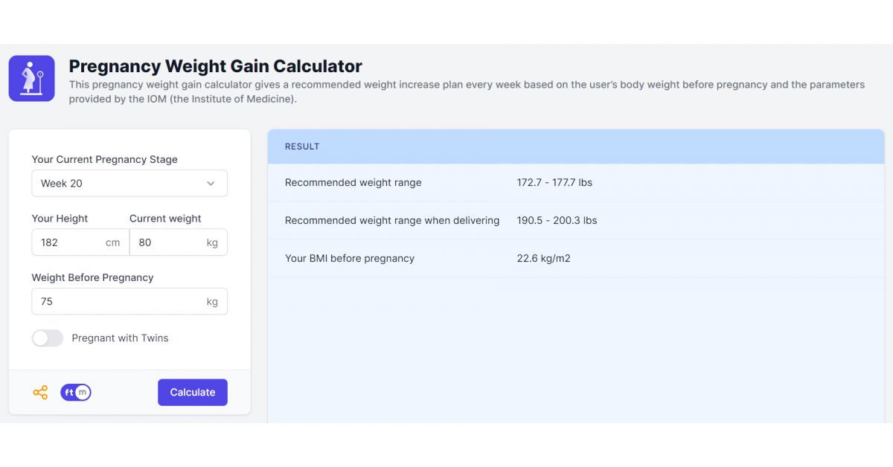This screenshot has height=467, width=893.
Task: Click the pregnancy calculator logo icon
Action: 31,78
